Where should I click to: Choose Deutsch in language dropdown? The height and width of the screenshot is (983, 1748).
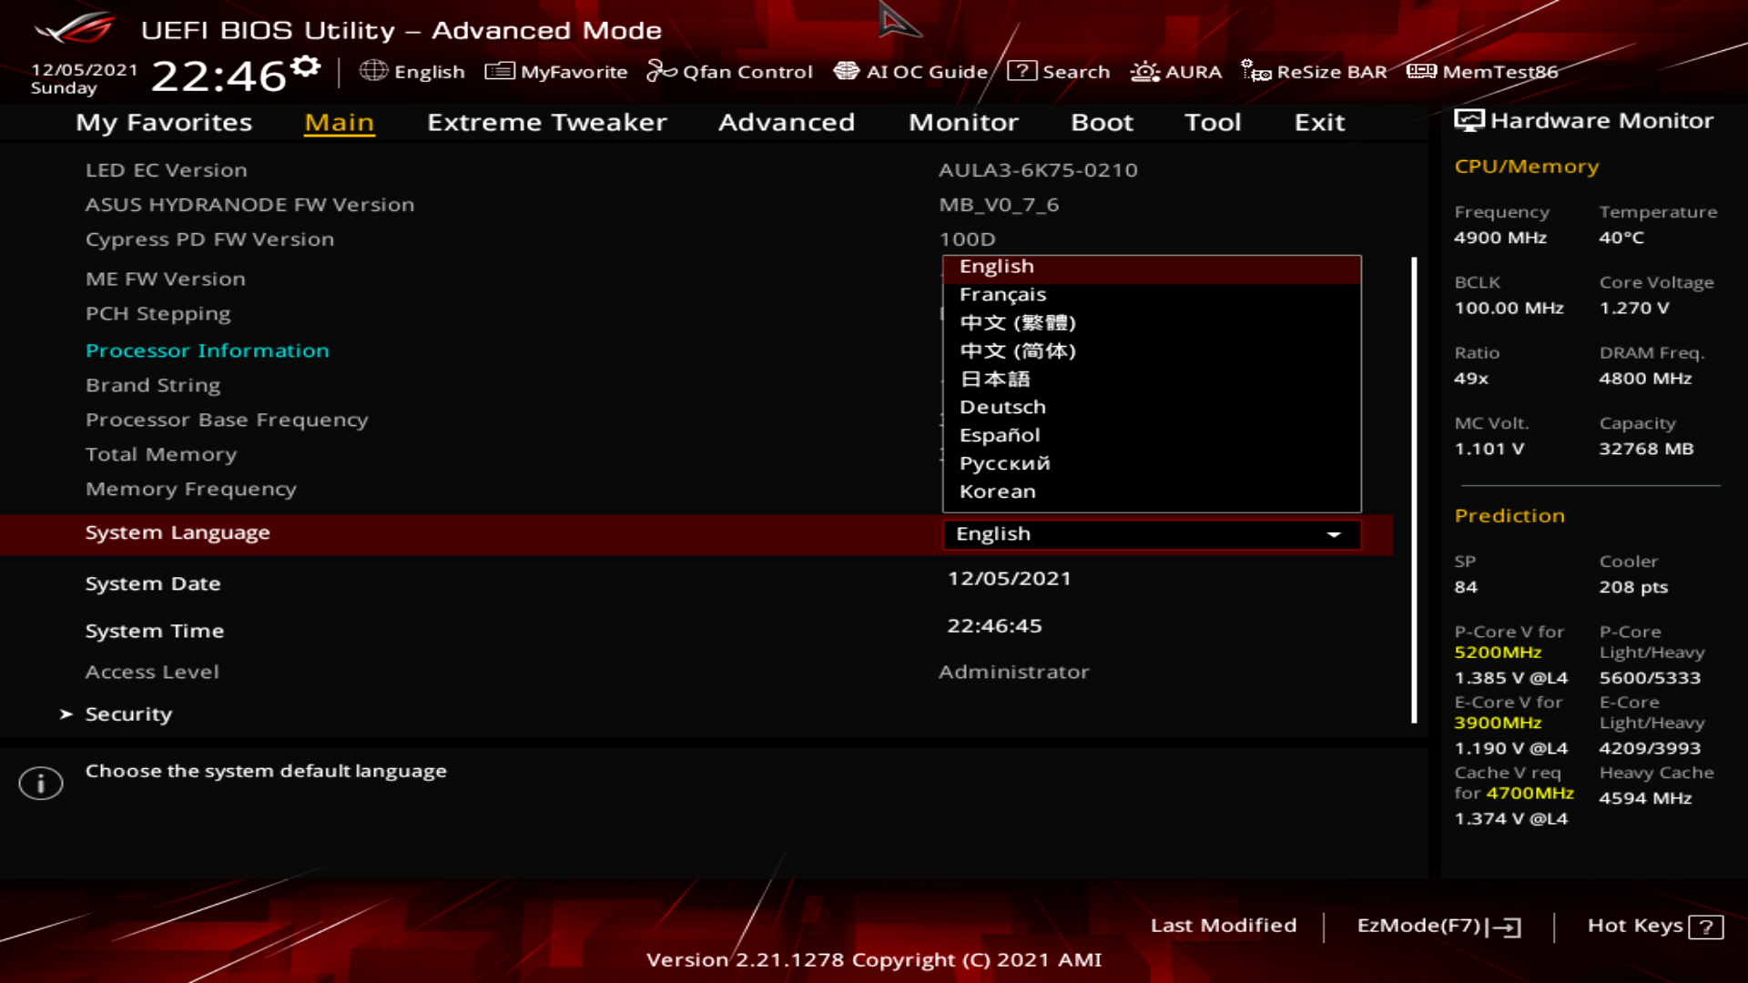tap(1002, 408)
